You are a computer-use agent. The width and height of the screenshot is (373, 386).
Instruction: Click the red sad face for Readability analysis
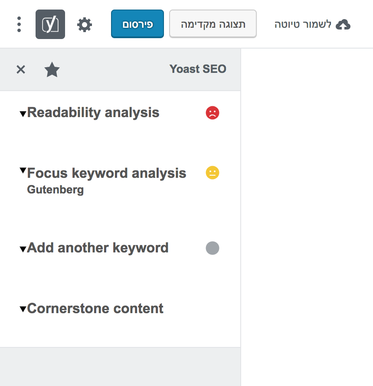[212, 113]
